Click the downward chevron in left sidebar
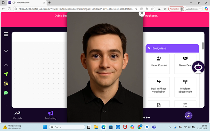Image resolution: width=210 pixels, height=131 pixels. tap(6, 51)
